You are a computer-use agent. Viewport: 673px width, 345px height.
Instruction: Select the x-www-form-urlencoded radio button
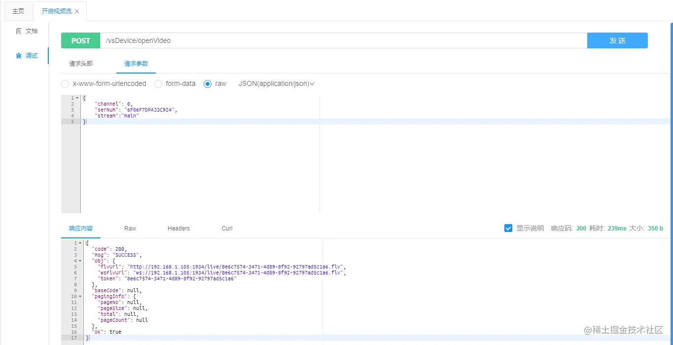coord(65,84)
